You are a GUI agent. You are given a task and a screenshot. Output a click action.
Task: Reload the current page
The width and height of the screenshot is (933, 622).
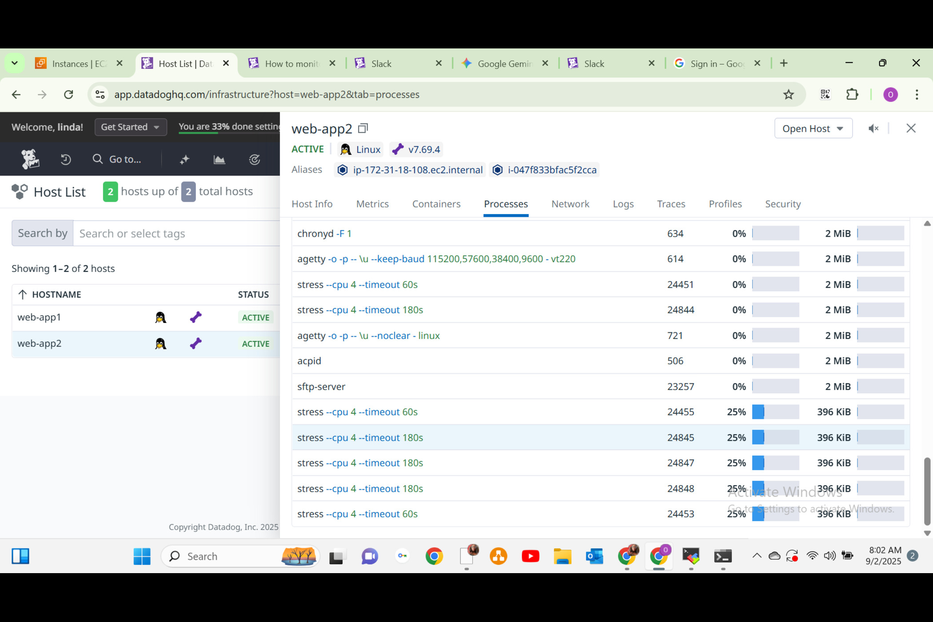(x=68, y=95)
